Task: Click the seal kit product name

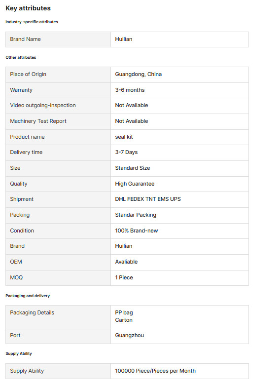Action: (x=124, y=137)
